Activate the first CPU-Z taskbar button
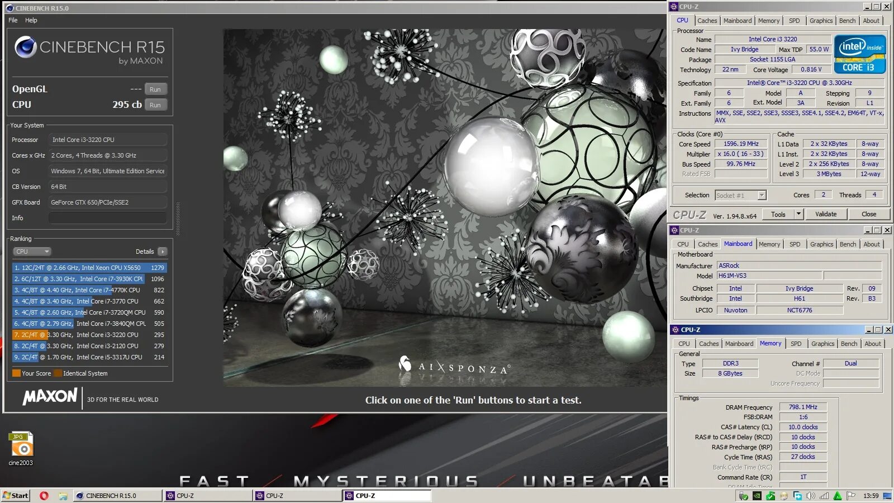Screen dimensions: 894x503 (208, 496)
